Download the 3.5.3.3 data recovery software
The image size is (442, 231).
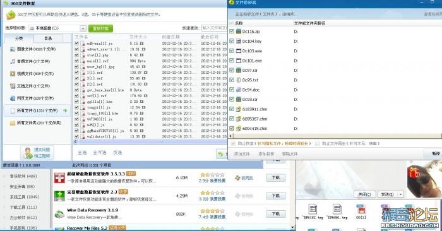coord(276,178)
